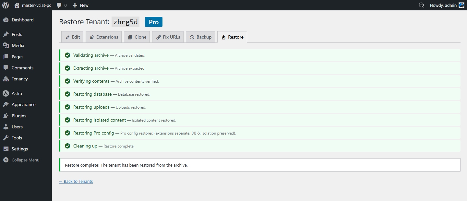Open the Fix URLs tab
467x201 pixels.
[168, 37]
